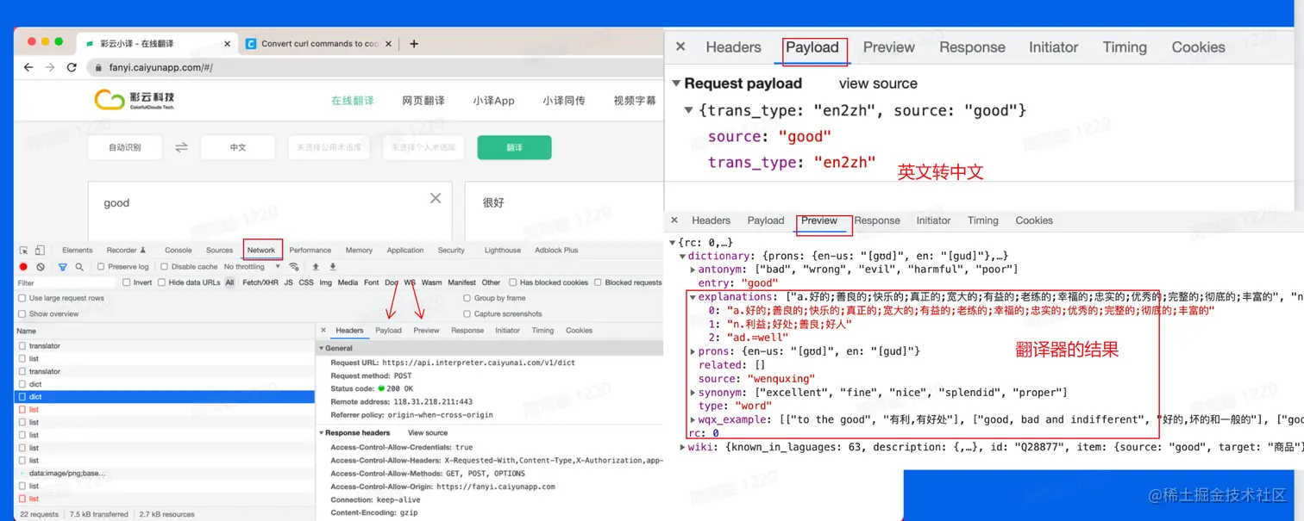Viewport: 1304px width, 521px height.
Task: Export HAR with download arrow icon
Action: [x=332, y=267]
